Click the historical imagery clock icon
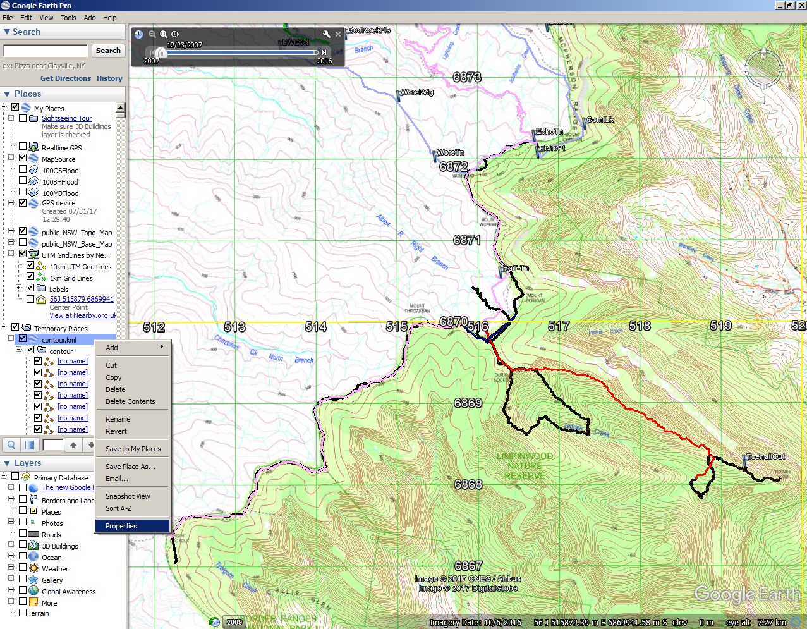Screen dimensions: 807x629 tap(139, 34)
